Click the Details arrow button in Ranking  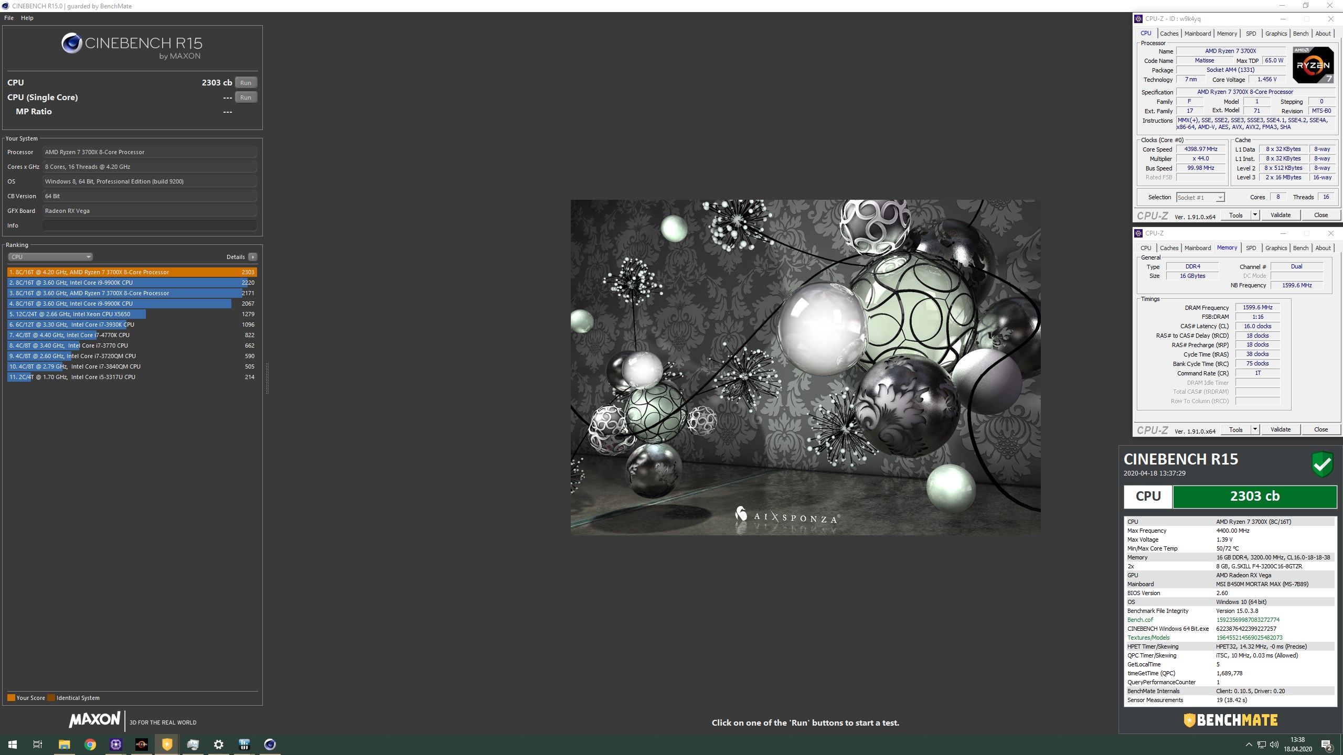coord(253,257)
